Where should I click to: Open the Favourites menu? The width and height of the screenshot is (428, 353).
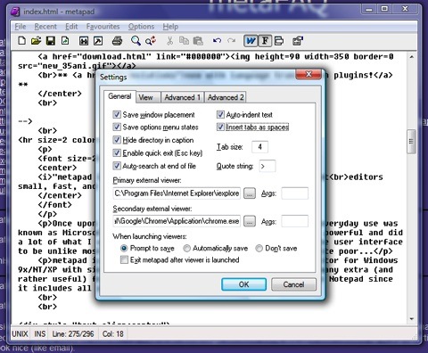[x=103, y=27]
